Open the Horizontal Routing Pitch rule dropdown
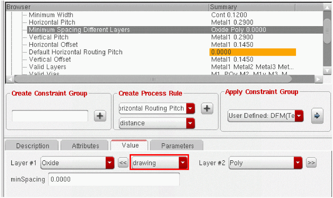 pos(190,108)
